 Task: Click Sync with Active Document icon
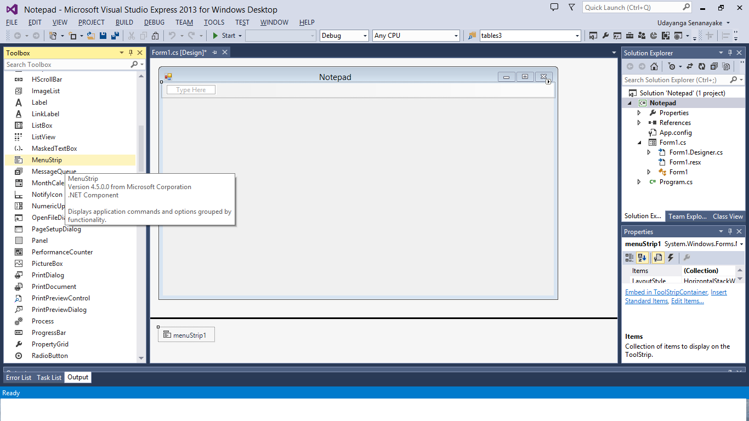690,66
